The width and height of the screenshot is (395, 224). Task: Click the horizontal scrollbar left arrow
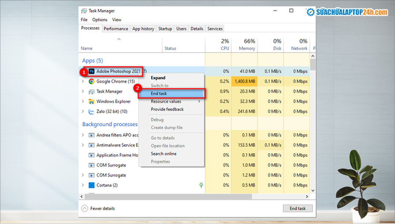(81, 197)
